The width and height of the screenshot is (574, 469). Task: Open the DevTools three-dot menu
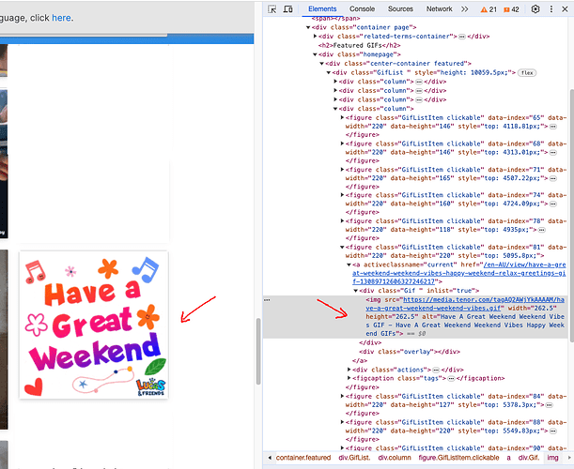[x=551, y=9]
